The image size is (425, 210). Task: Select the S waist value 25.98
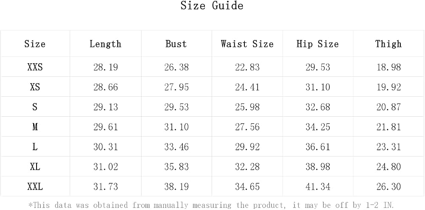coord(247,107)
